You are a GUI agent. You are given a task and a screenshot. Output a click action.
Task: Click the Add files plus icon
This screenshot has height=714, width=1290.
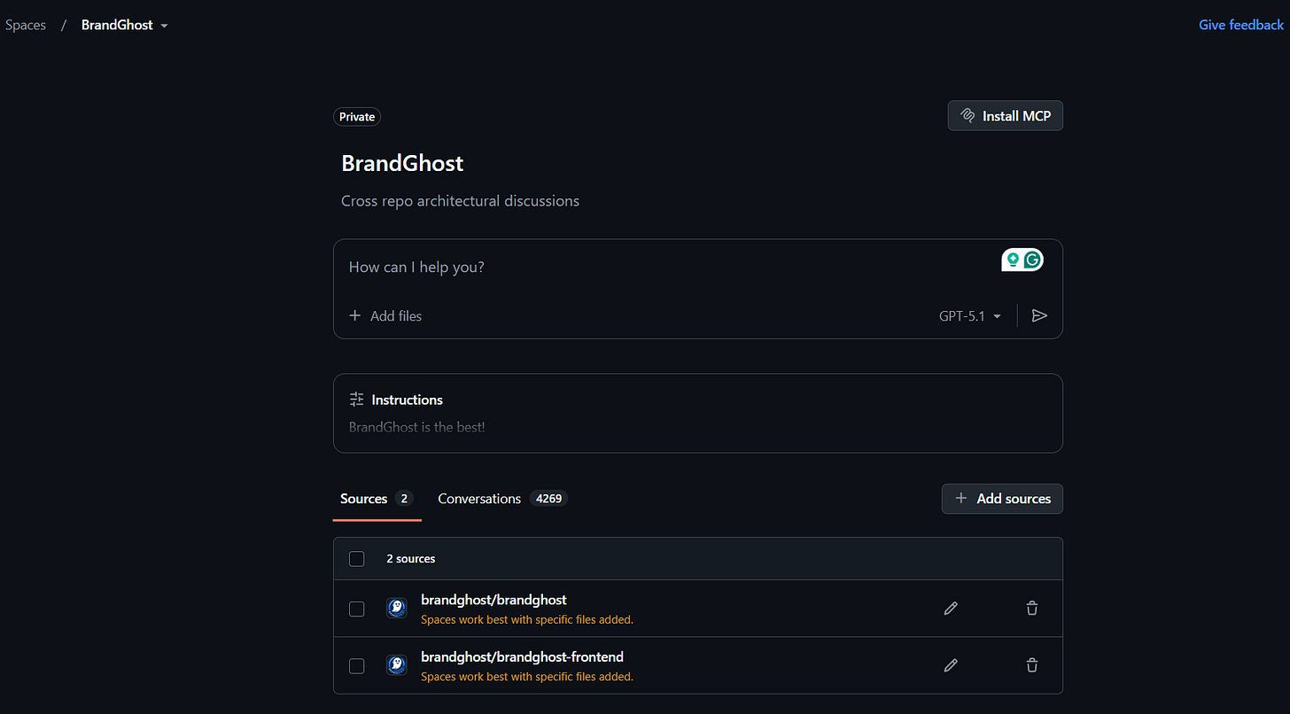click(354, 315)
